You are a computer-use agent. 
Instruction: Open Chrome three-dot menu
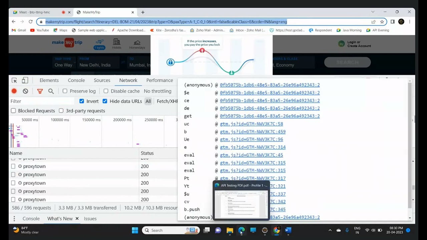pyautogui.click(x=410, y=22)
